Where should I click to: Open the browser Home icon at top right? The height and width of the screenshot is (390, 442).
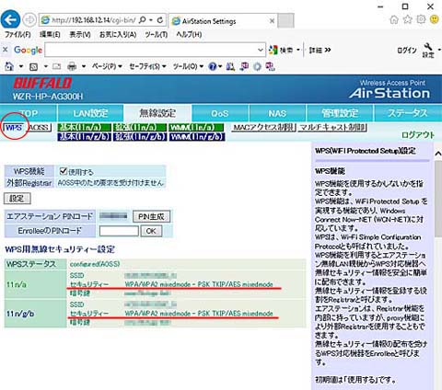[394, 20]
